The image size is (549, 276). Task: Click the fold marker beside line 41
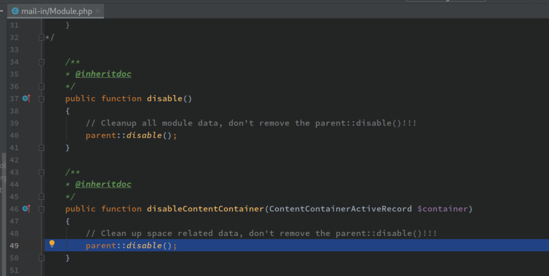tap(41, 147)
